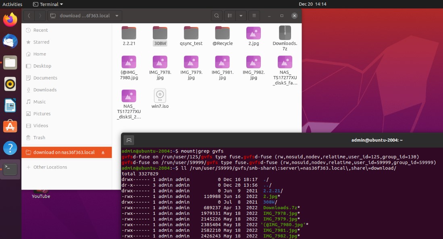Screen dimensions: 443x239
Task: Open Other Locations in sidebar
Action: [x=50, y=167]
